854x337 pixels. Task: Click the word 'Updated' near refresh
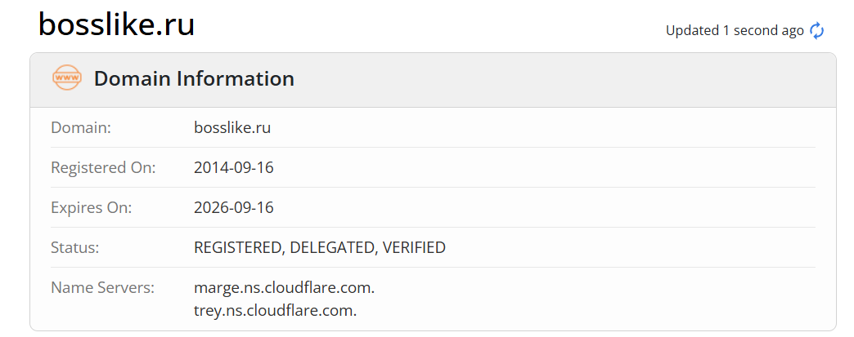coord(692,31)
